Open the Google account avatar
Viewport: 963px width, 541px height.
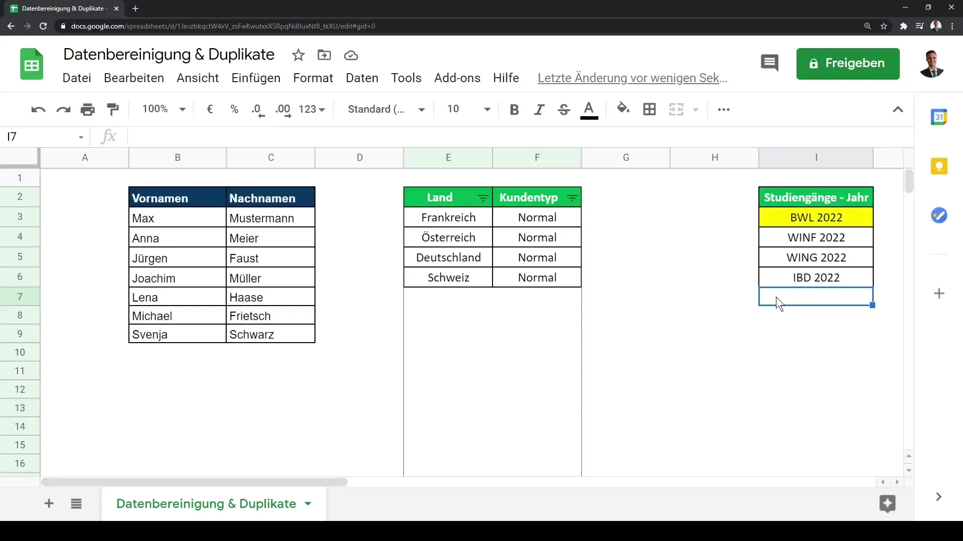tap(932, 64)
